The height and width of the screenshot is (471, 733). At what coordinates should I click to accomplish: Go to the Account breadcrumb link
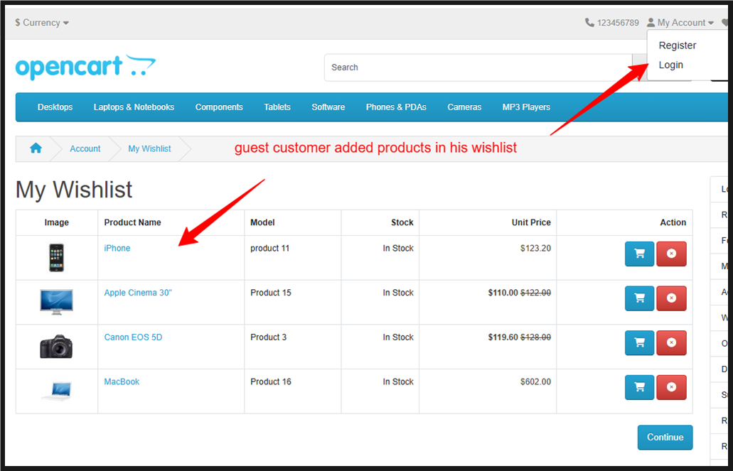tap(85, 148)
